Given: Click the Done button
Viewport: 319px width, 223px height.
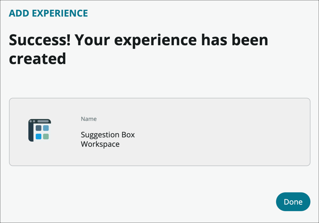Looking at the screenshot, I should click(293, 201).
